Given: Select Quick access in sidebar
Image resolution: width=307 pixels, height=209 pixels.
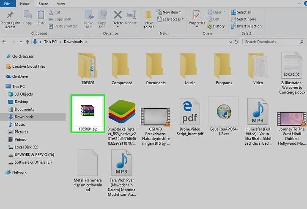Looking at the screenshot, I should click(x=20, y=56).
